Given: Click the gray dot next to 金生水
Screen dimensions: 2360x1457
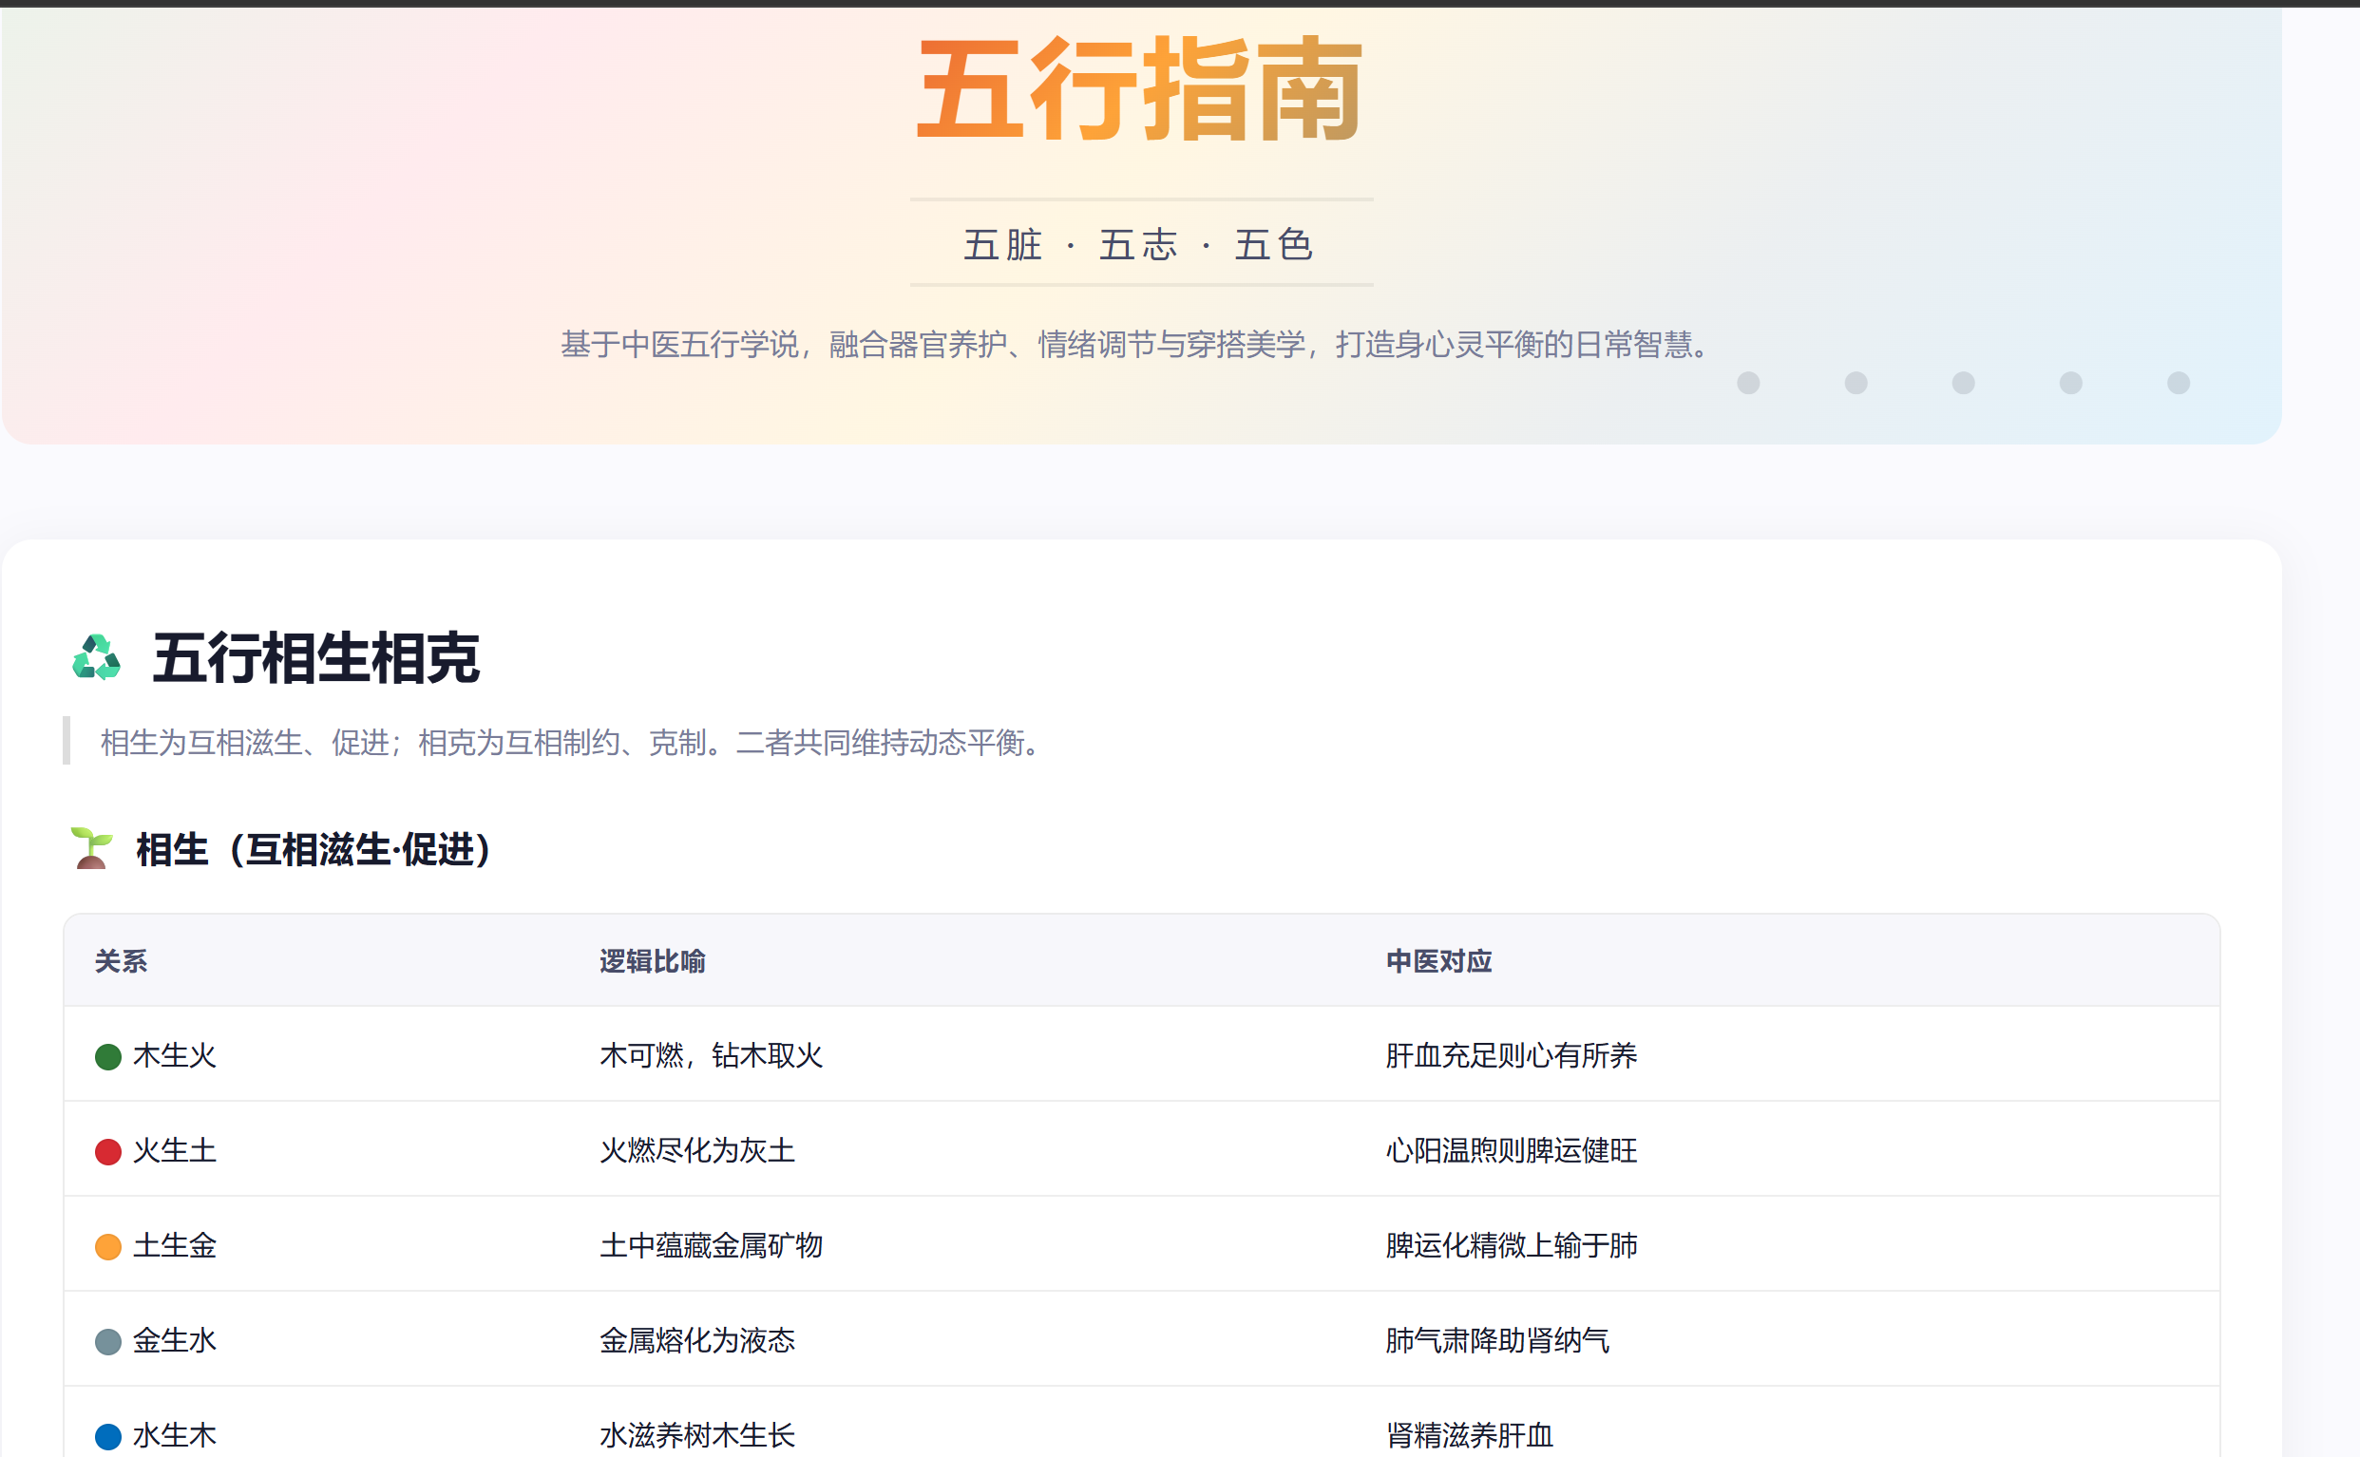Looking at the screenshot, I should click(108, 1341).
